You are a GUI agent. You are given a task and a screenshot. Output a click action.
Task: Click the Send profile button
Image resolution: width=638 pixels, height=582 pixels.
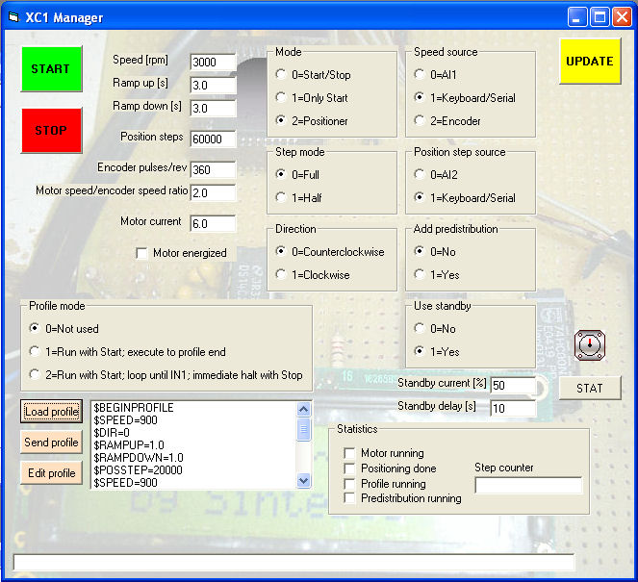coord(52,443)
